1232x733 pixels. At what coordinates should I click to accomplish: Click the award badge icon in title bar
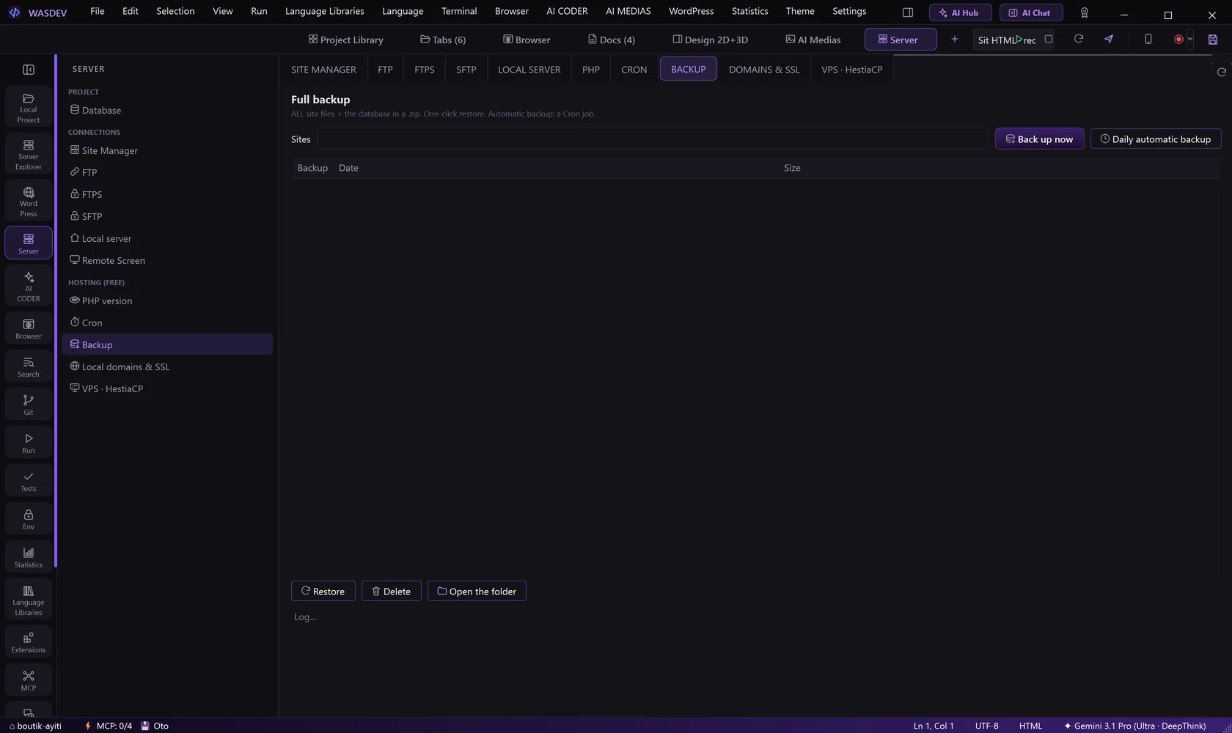[x=1085, y=13]
